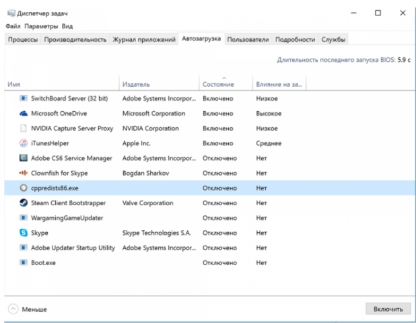416x323 pixels.
Task: Select the WargamingGameUpdater name
Action: point(67,218)
